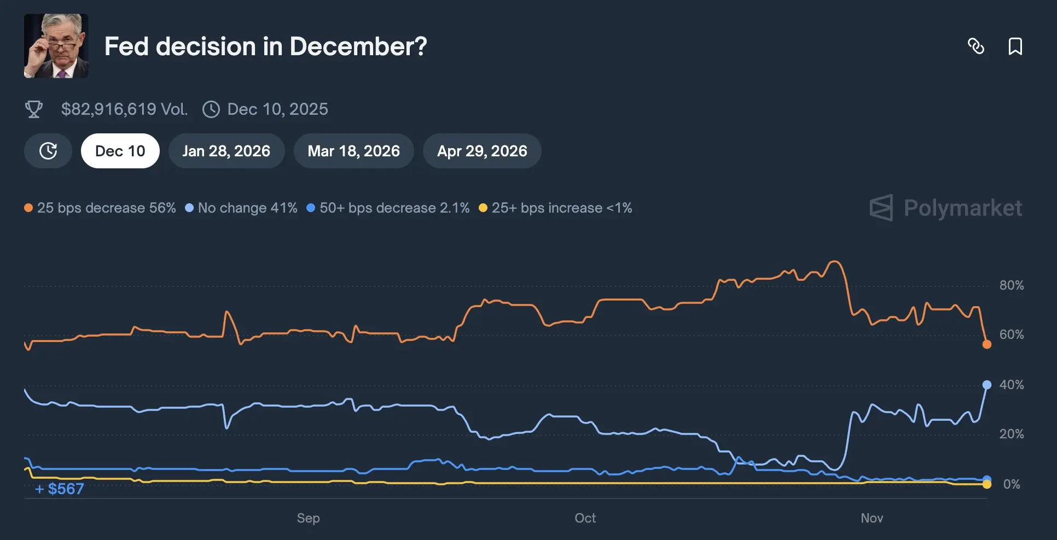Click the orange endpoint marker on chart
This screenshot has width=1057, height=540.
986,344
